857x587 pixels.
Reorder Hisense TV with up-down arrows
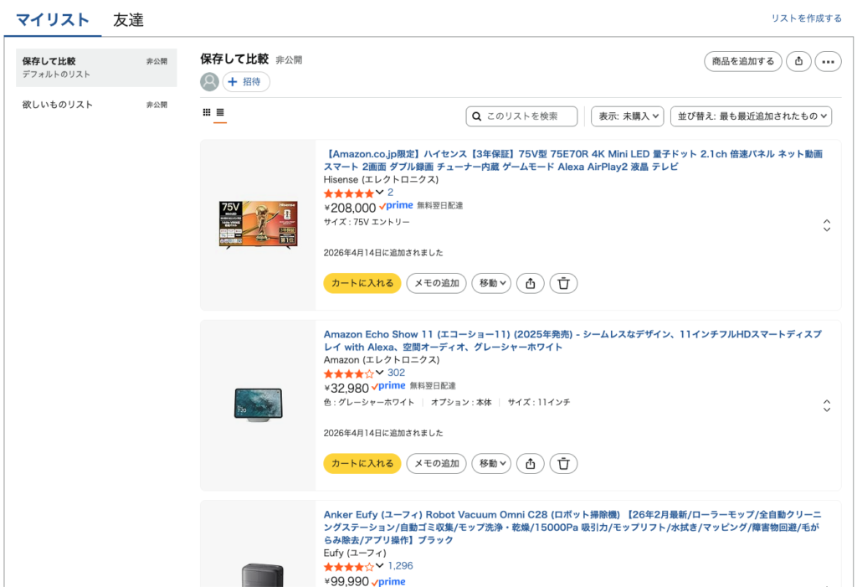point(827,225)
